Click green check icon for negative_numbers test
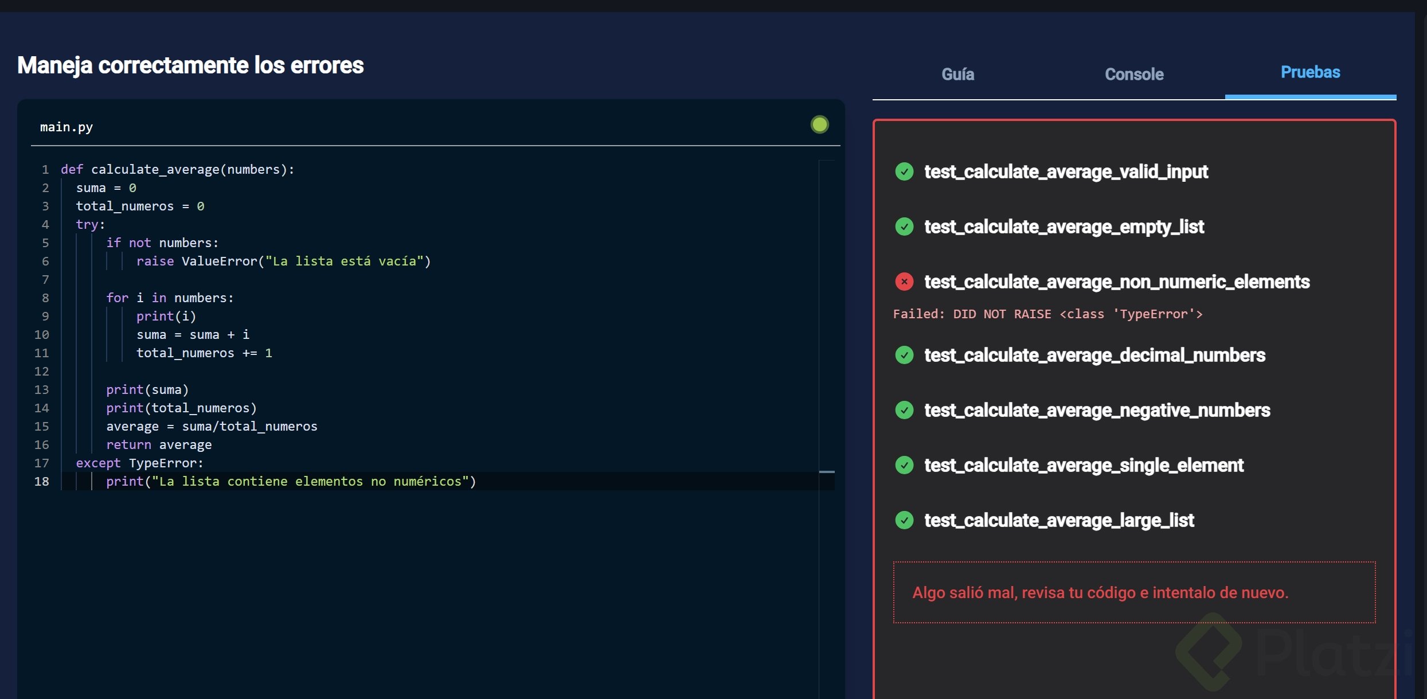This screenshot has width=1427, height=699. point(904,410)
